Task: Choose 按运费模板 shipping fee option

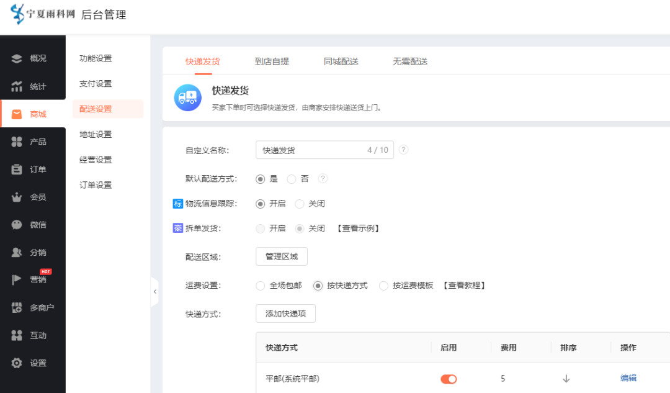Action: click(x=384, y=286)
